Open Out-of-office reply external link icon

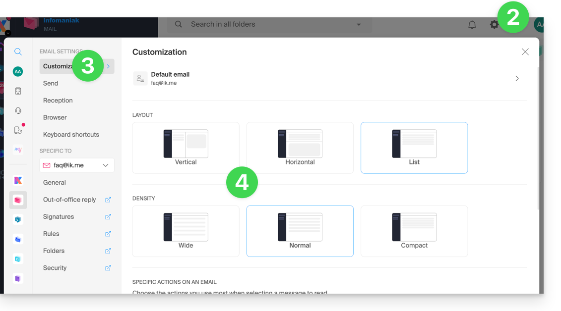click(x=108, y=200)
